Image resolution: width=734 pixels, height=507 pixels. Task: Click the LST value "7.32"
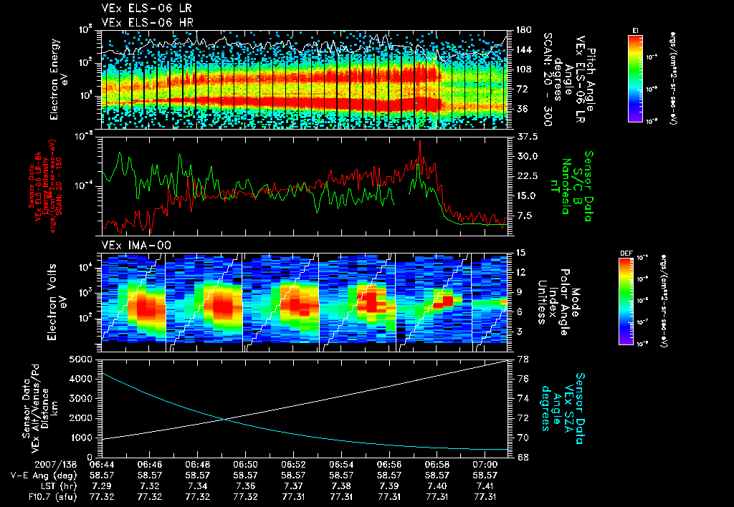click(x=149, y=486)
